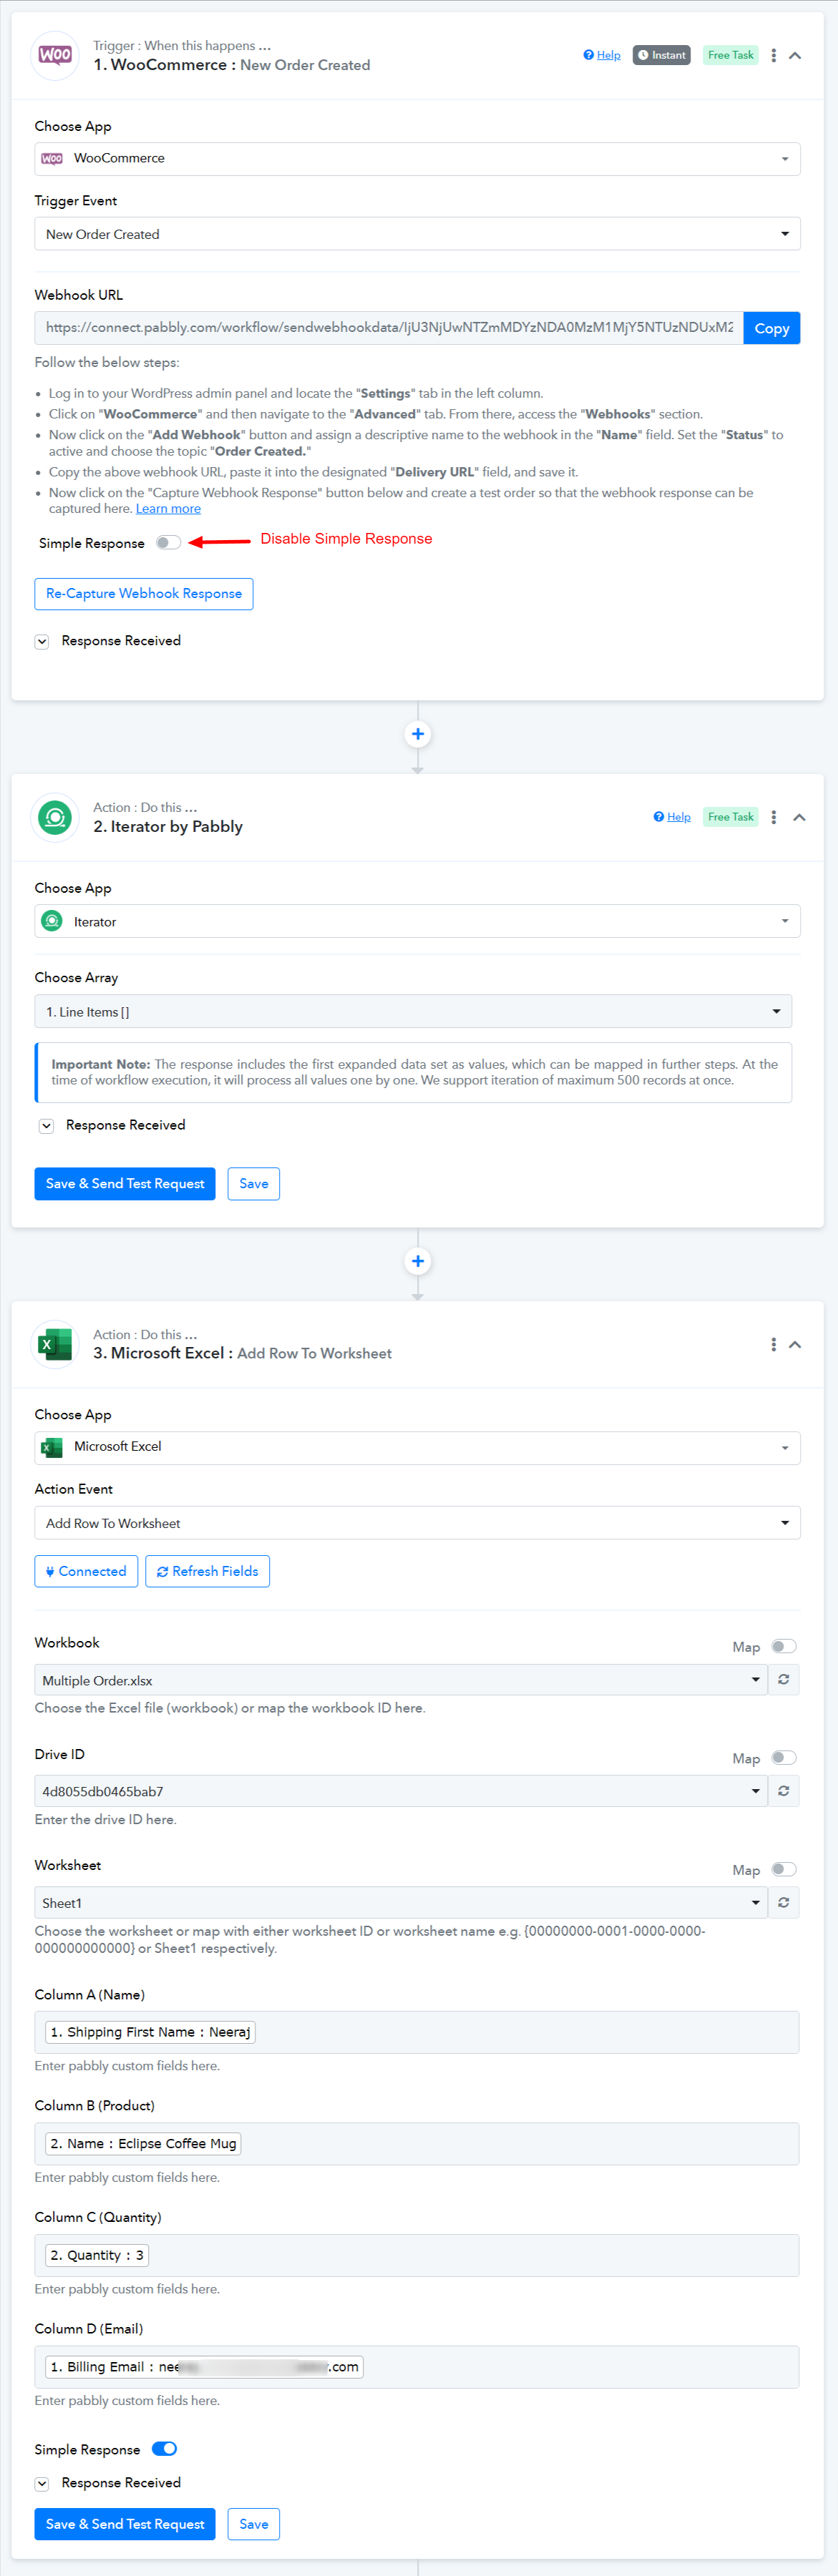This screenshot has width=838, height=2576.
Task: Add step after WooCommerce trigger
Action: coord(418,735)
